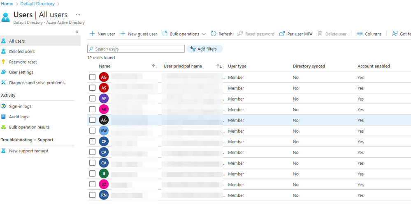Screen dimensions: 411x218
Task: Click the green II user avatar
Action: coord(104,174)
